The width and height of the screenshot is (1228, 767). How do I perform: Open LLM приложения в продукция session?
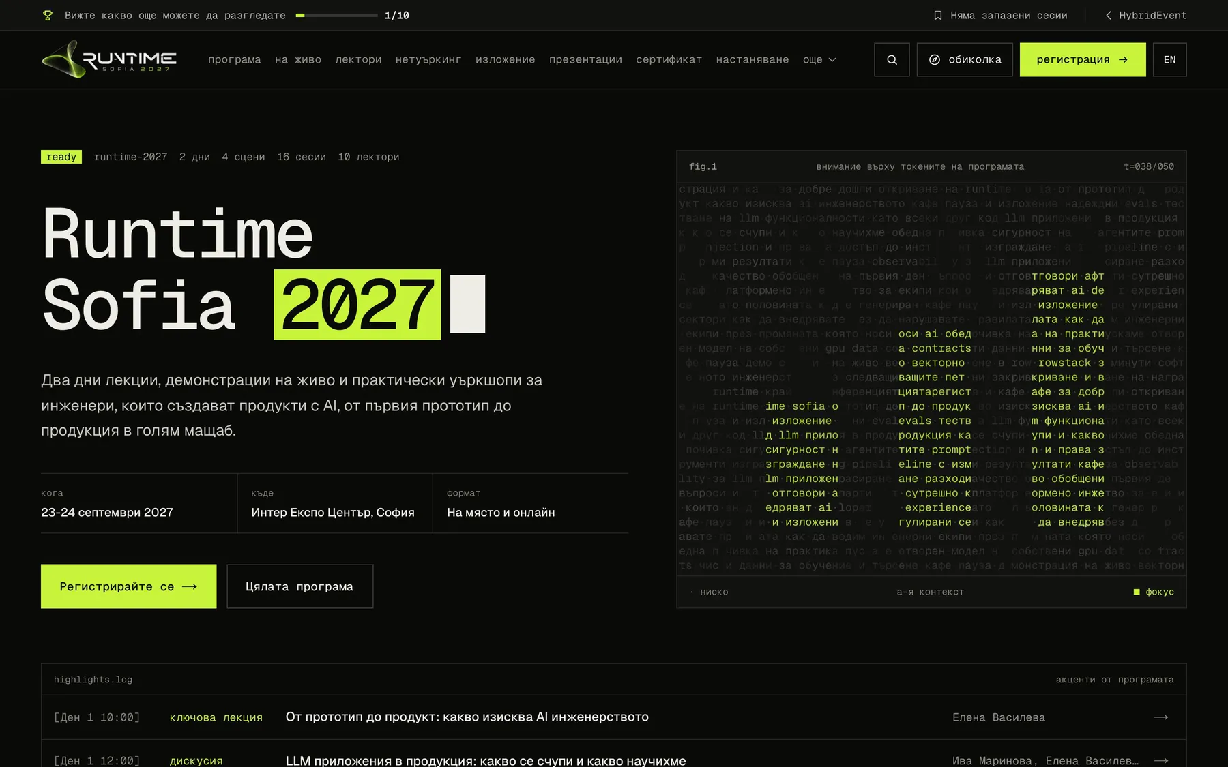486,760
